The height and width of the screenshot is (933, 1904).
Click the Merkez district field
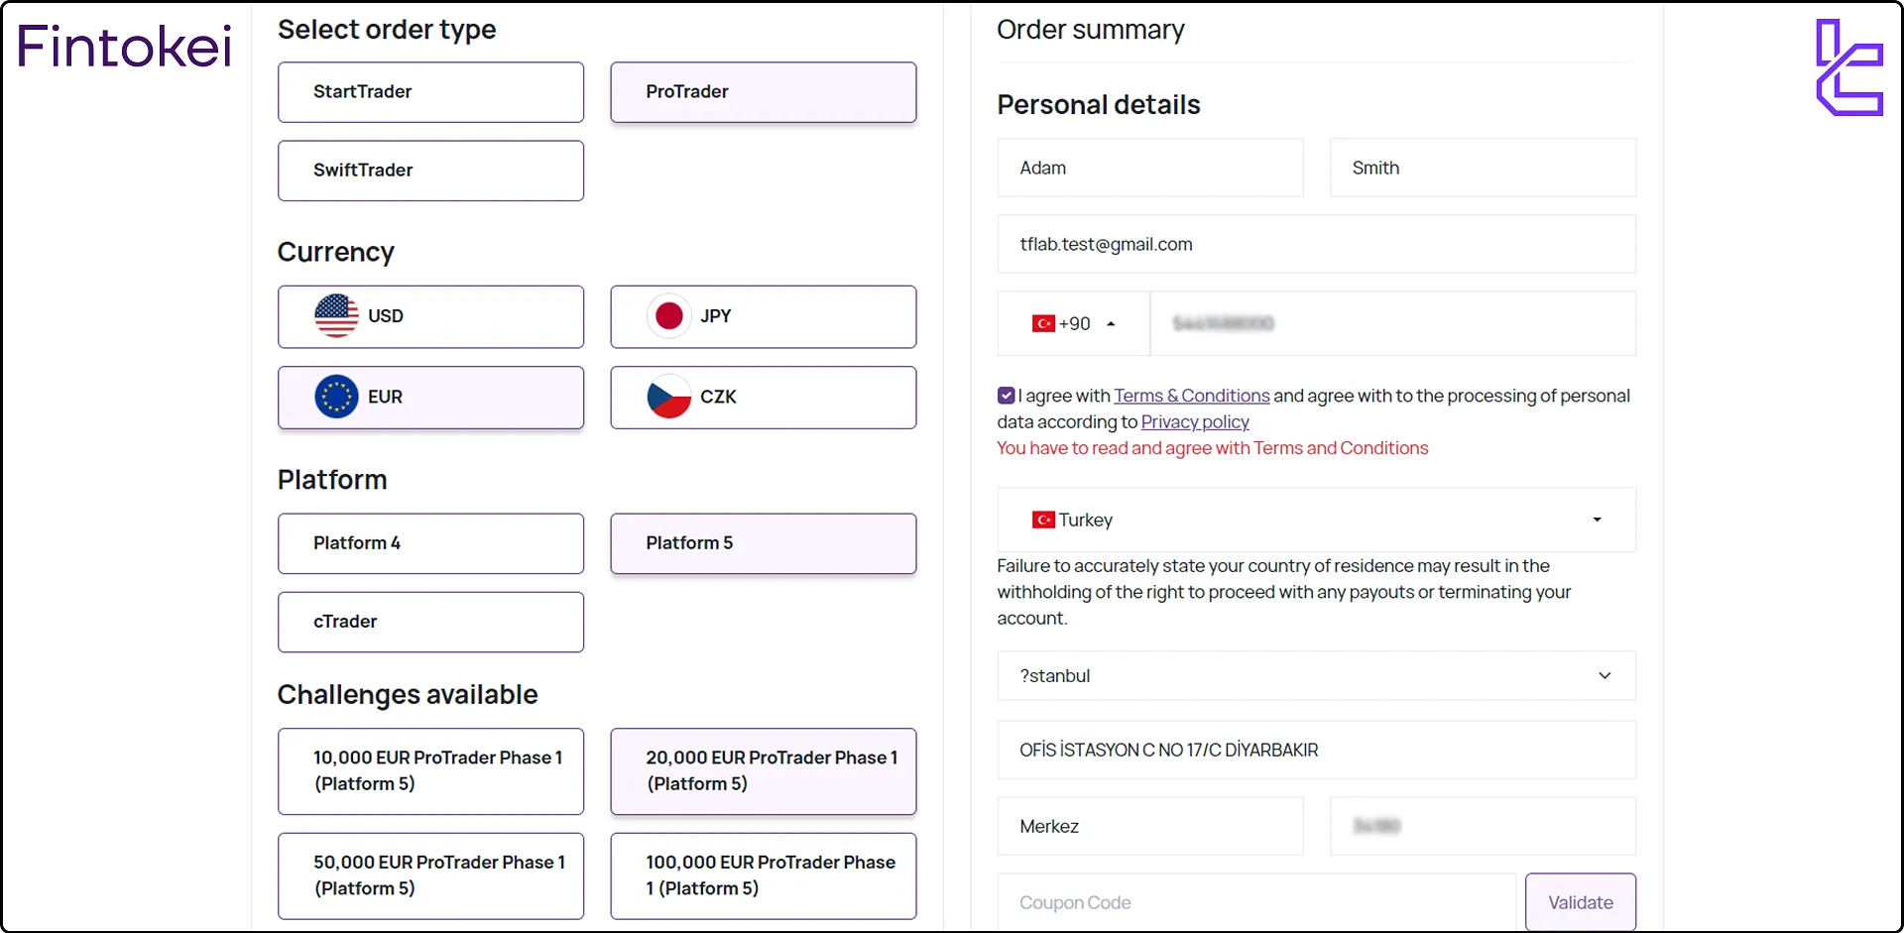tap(1150, 826)
